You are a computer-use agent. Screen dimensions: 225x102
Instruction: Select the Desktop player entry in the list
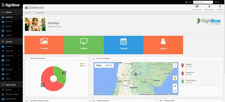(200, 65)
